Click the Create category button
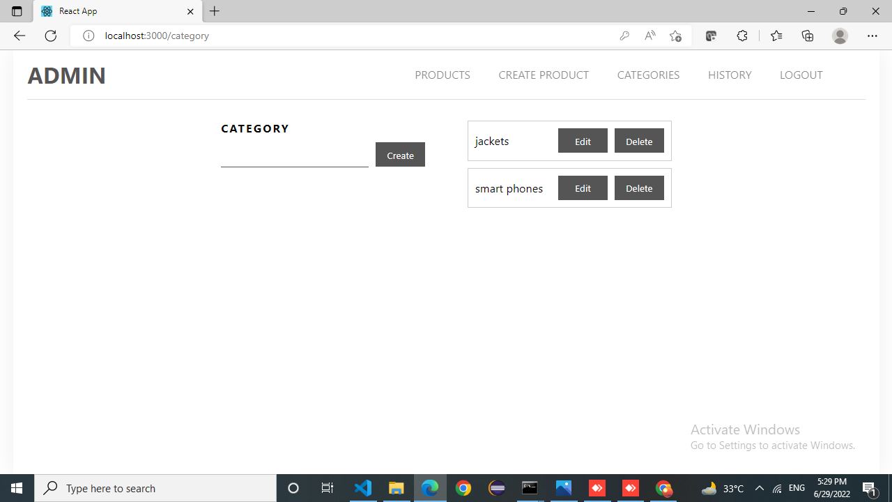This screenshot has height=502, width=892. (400, 155)
